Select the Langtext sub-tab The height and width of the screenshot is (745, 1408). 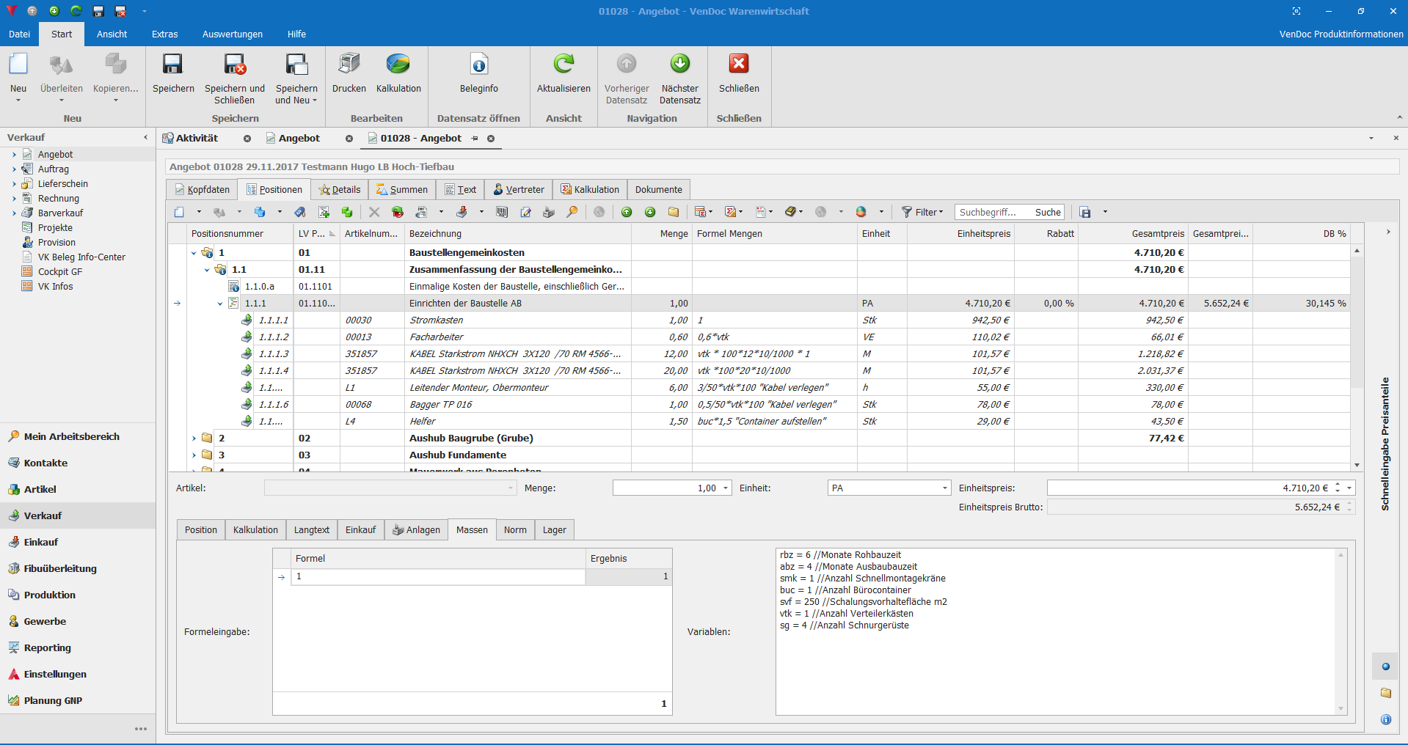pos(311,529)
